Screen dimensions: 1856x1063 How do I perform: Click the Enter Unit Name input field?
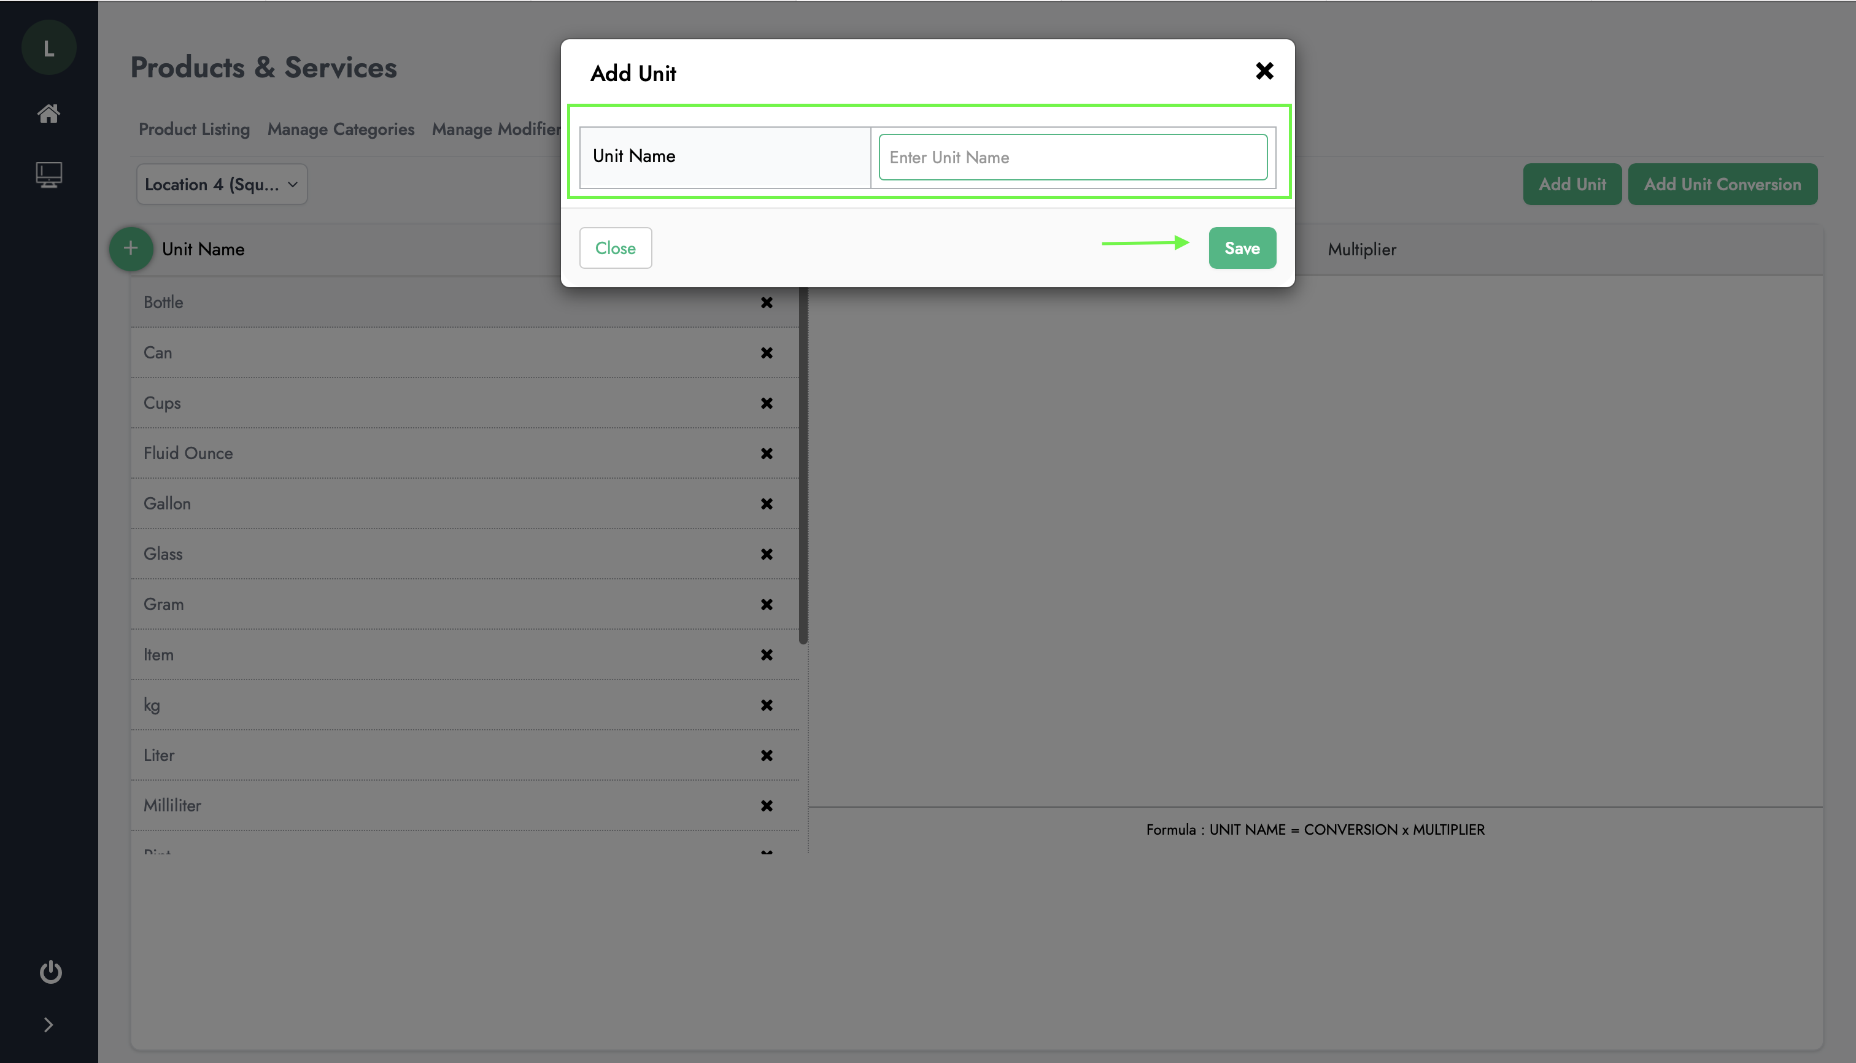pyautogui.click(x=1072, y=157)
